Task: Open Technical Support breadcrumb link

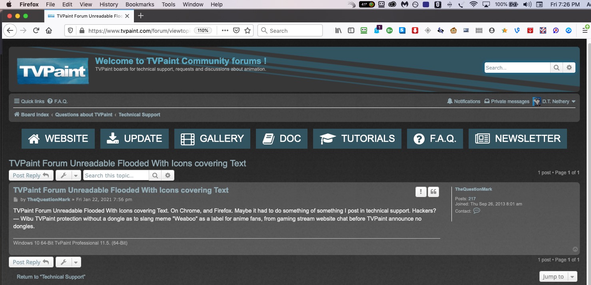Action: coord(140,115)
